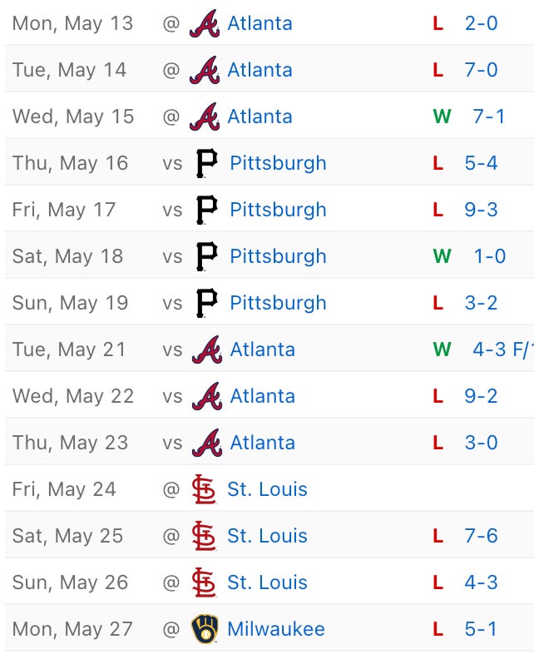Click Braves logo in the May 21 row
The image size is (534, 659).
point(205,349)
